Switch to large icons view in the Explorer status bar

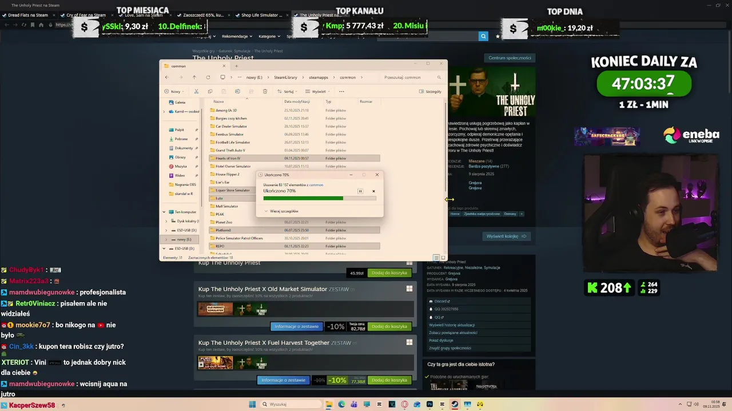pyautogui.click(x=443, y=257)
